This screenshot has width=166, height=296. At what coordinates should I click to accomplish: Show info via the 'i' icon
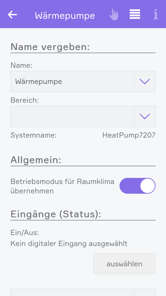(156, 15)
